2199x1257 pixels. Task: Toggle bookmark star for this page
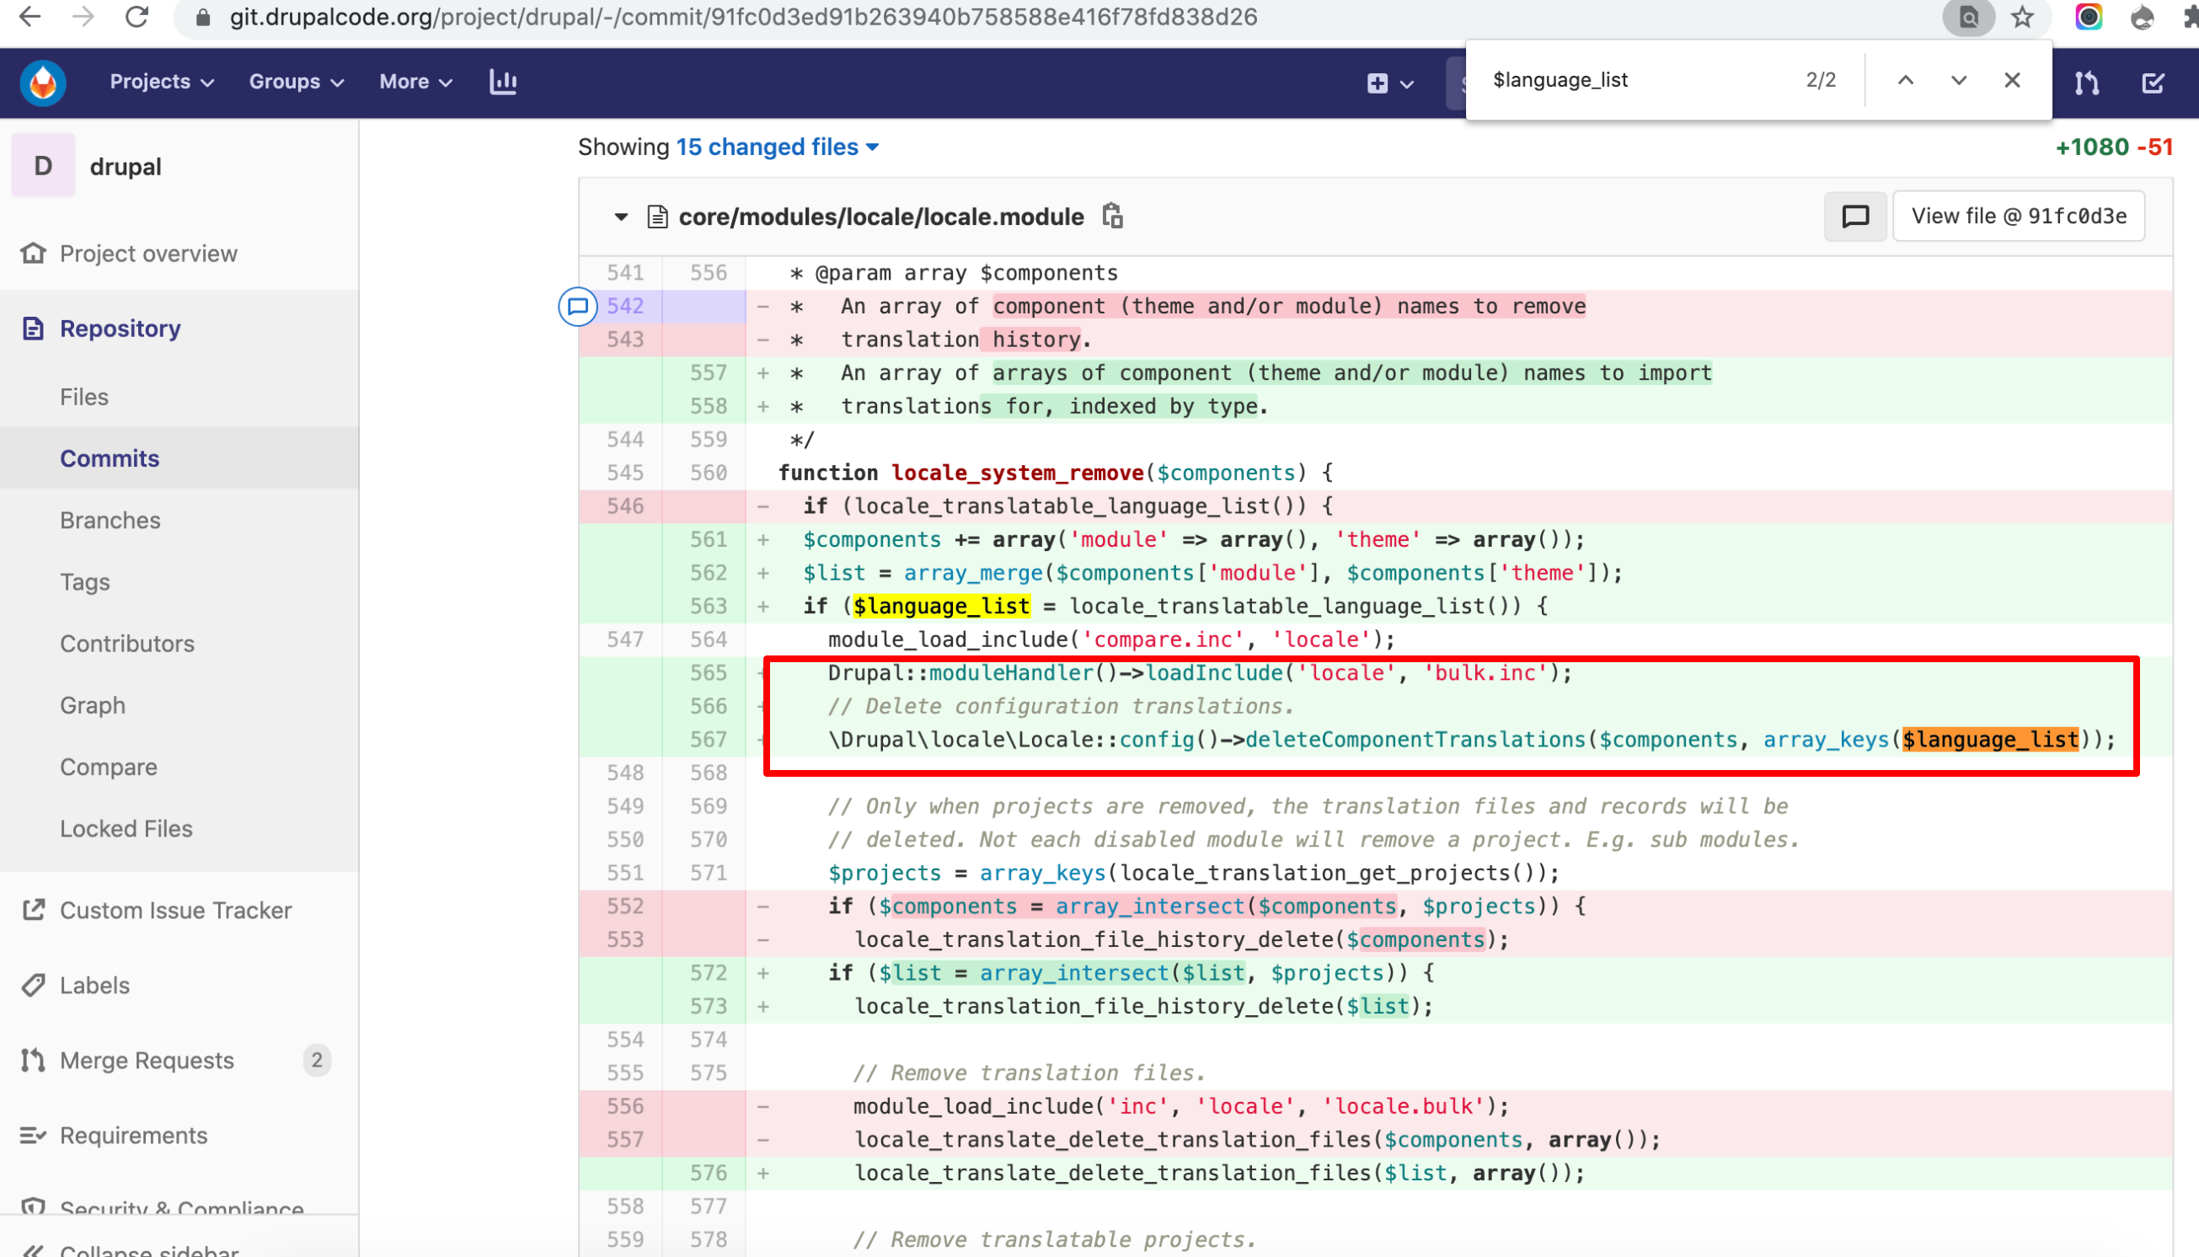pos(2020,17)
